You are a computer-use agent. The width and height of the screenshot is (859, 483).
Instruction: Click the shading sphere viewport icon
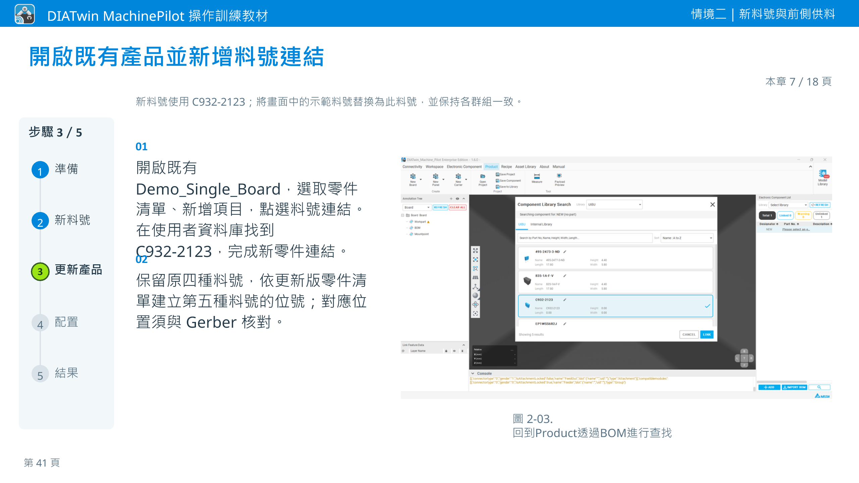pos(475,296)
